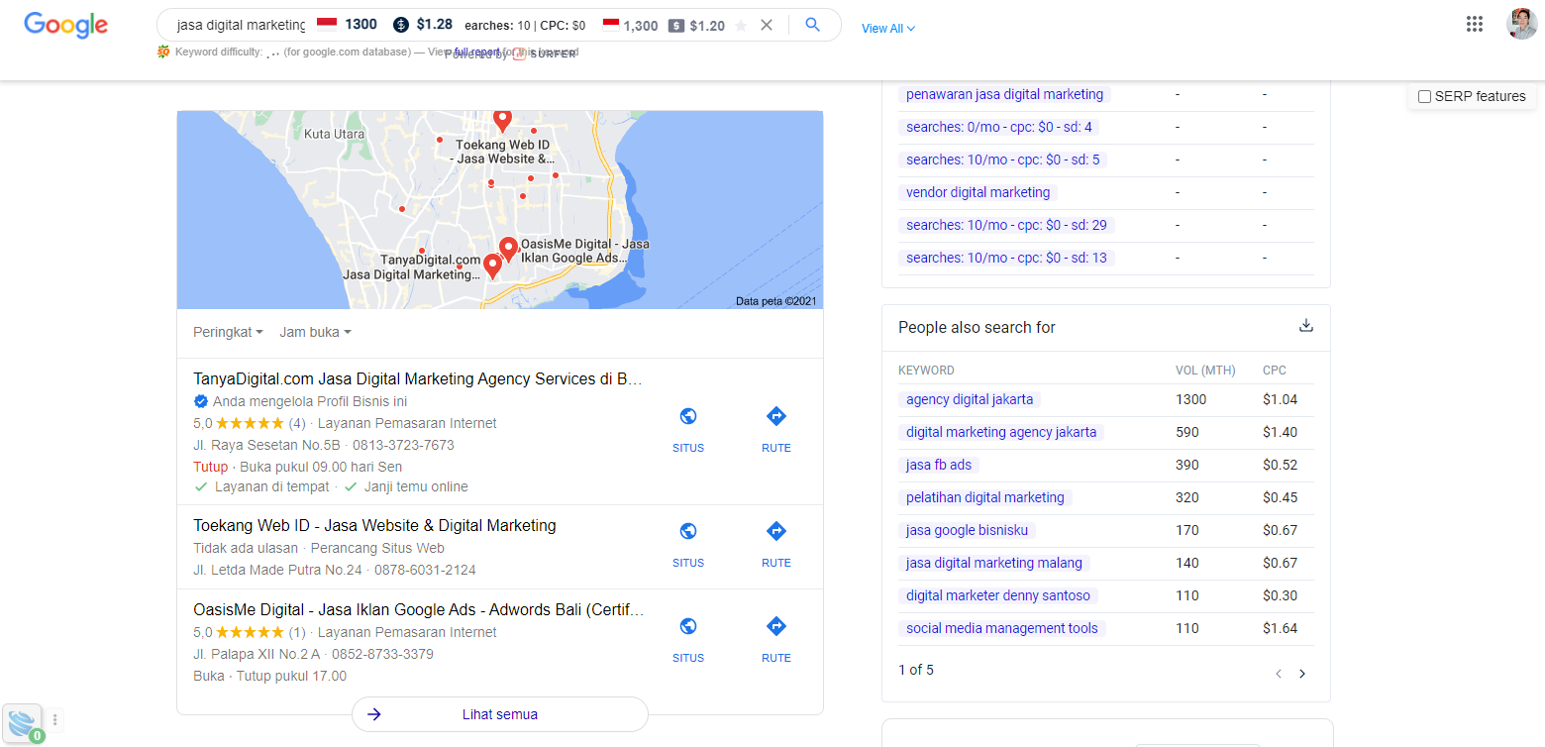Screen dimensions: 1545x747
Task: Click the CPC column header
Action: click(1275, 371)
